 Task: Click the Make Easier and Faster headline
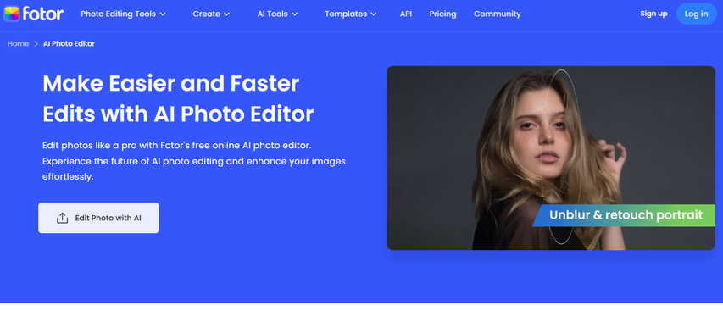(178, 98)
